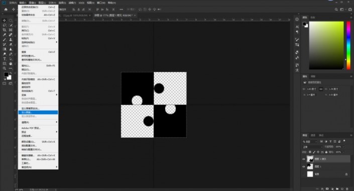The height and width of the screenshot is (191, 354).
Task: Choose Copy (Ctrl+C) in Edit menu
Action: (38, 31)
